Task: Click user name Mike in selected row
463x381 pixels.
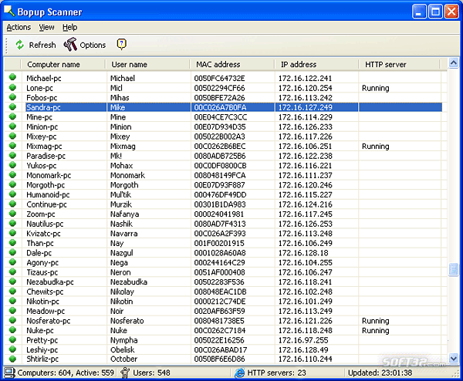Action: 118,107
